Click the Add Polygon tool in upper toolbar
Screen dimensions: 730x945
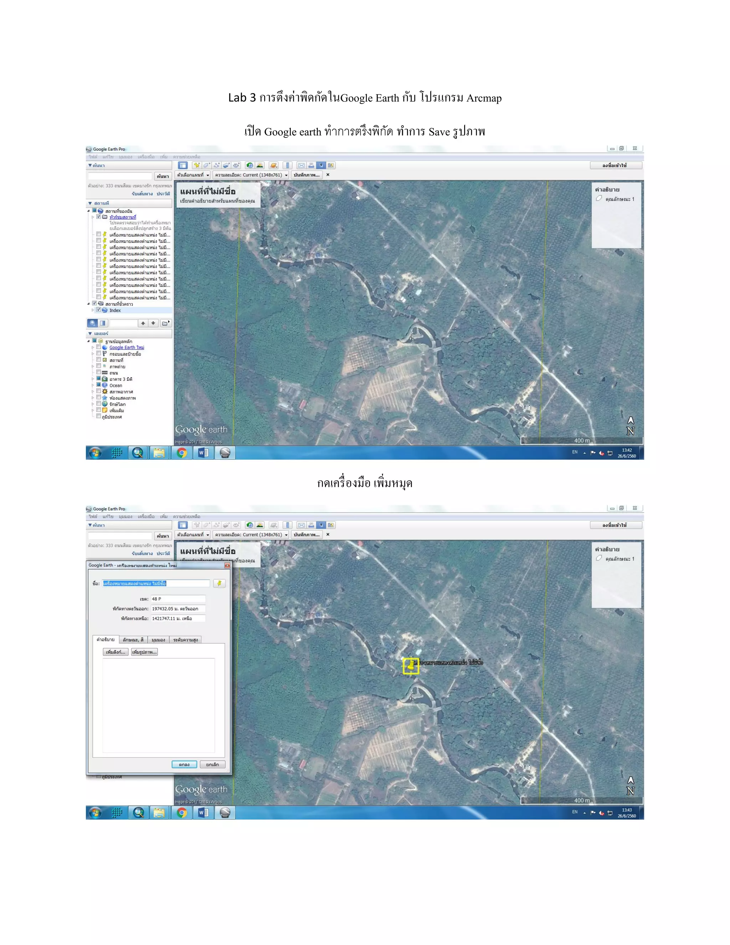pos(207,165)
